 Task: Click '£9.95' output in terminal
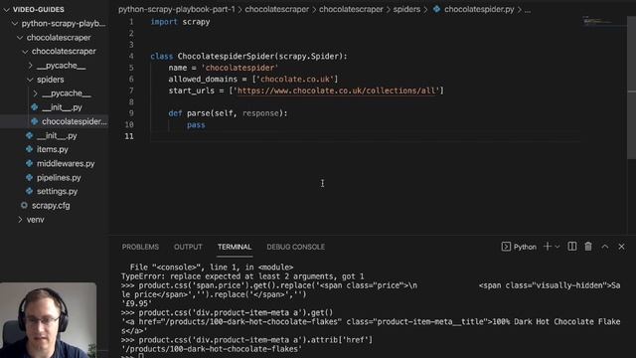coord(136,303)
